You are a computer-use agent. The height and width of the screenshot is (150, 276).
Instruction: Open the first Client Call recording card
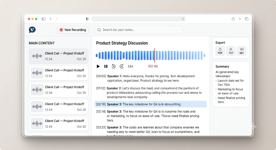pos(58,56)
